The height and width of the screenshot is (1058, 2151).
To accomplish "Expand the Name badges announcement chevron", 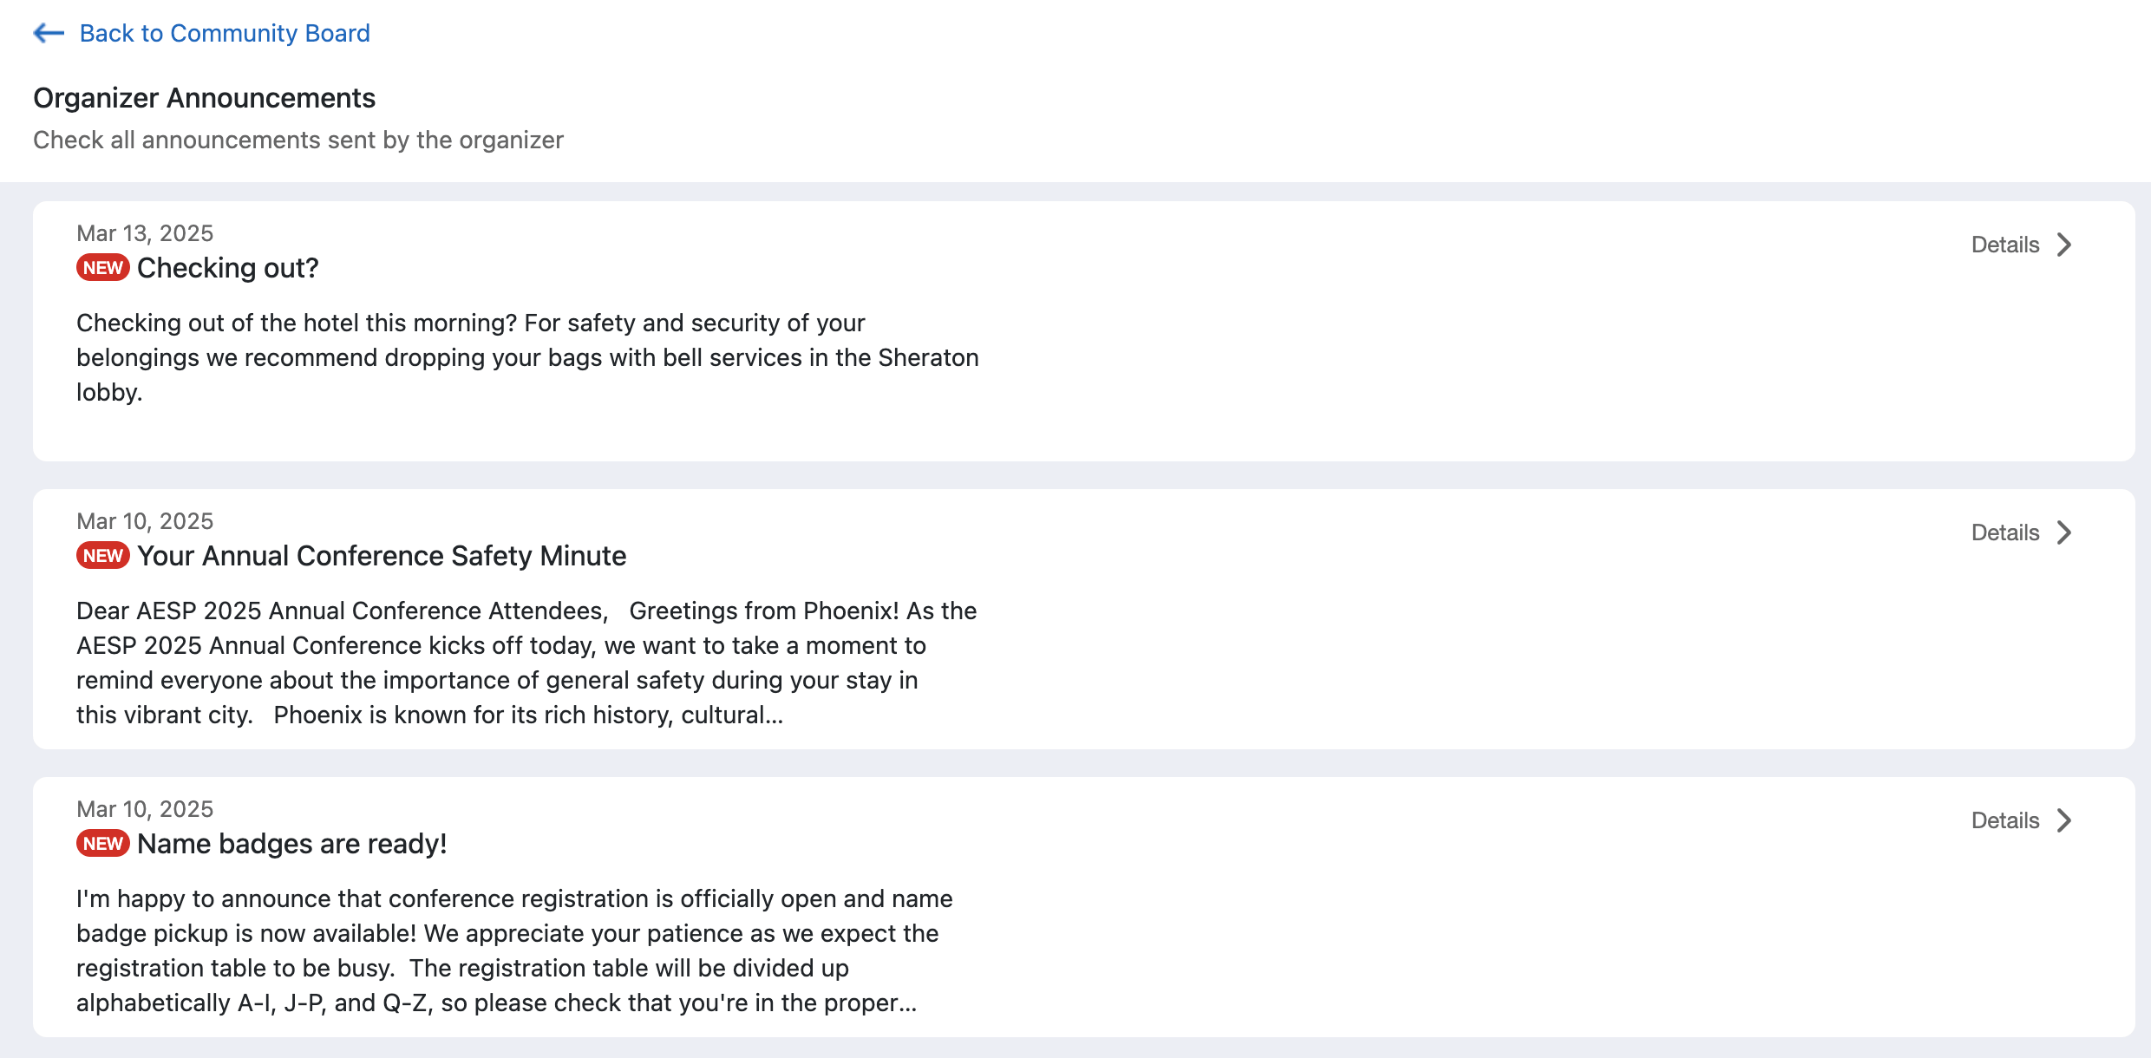I will pos(2064,820).
